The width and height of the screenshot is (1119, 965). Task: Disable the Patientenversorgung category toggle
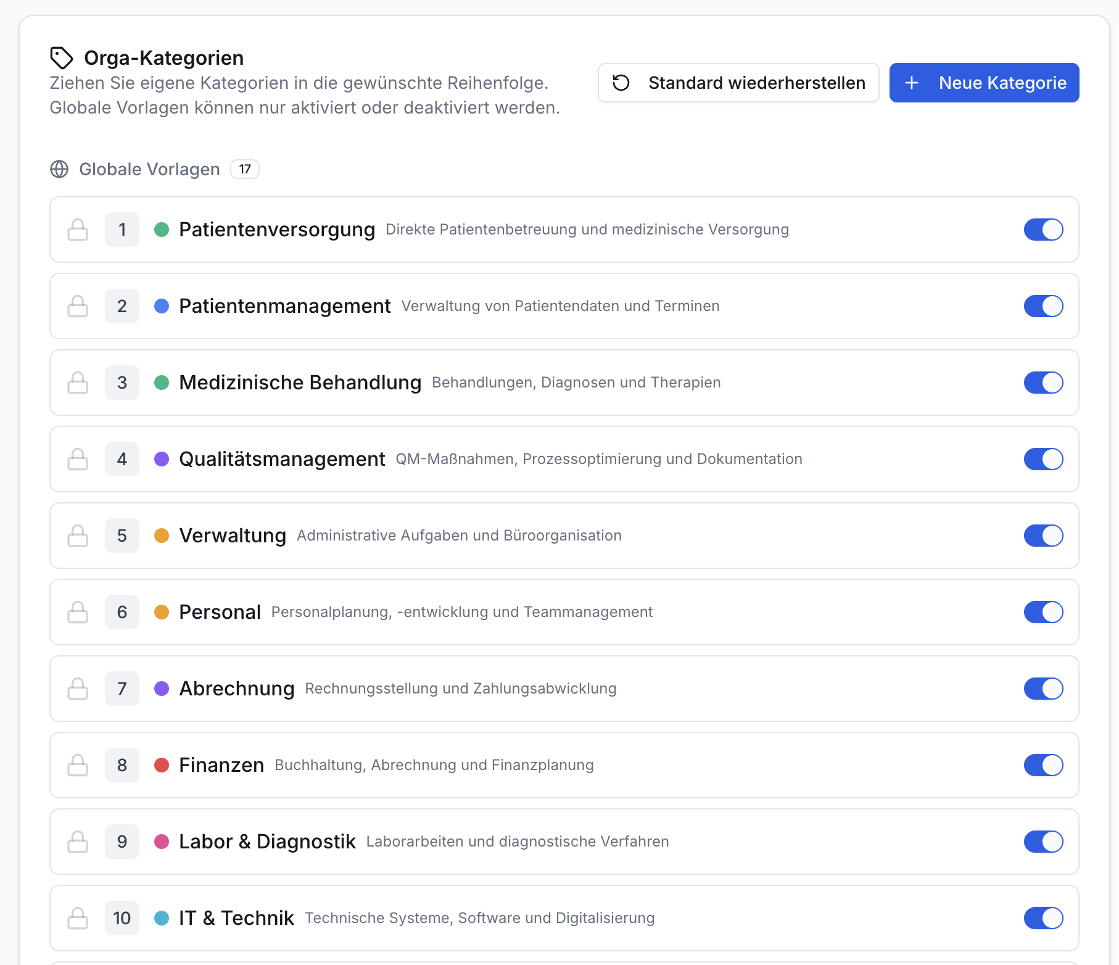pos(1044,230)
